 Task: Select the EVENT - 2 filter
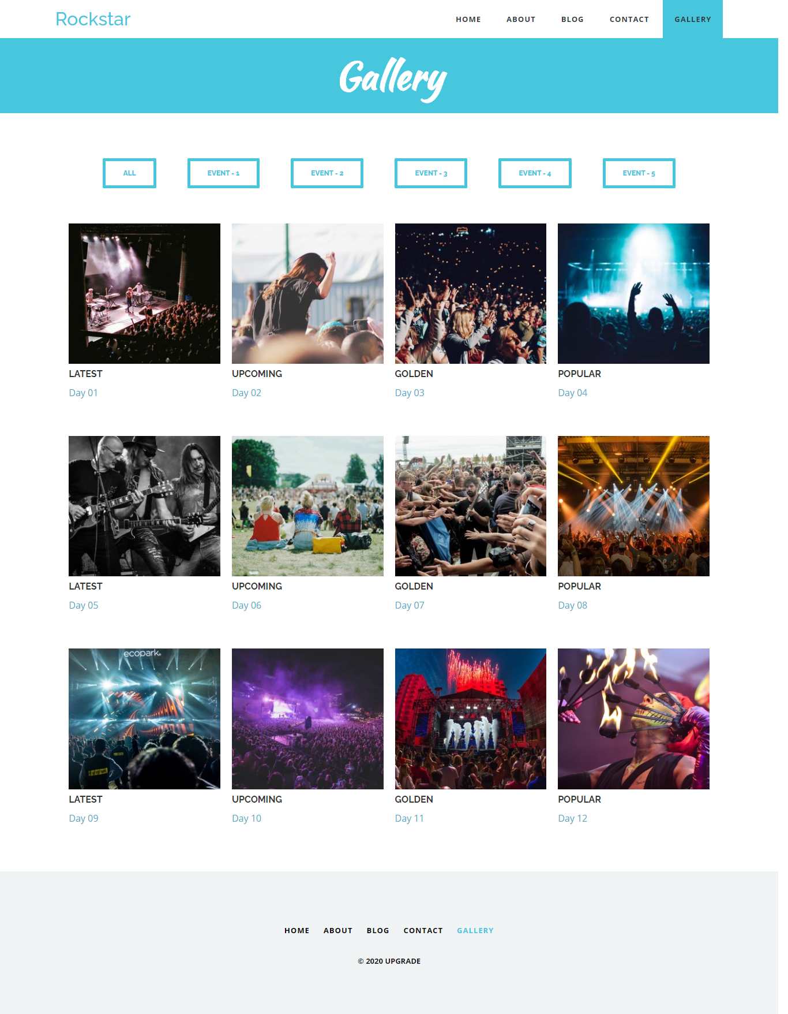(x=327, y=173)
